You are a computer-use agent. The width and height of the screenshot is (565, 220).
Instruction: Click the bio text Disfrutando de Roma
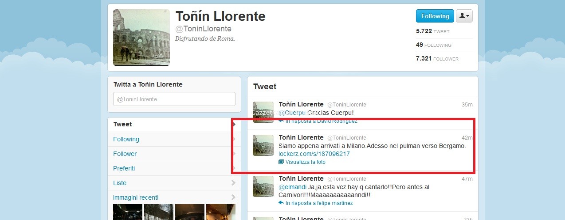click(x=205, y=38)
